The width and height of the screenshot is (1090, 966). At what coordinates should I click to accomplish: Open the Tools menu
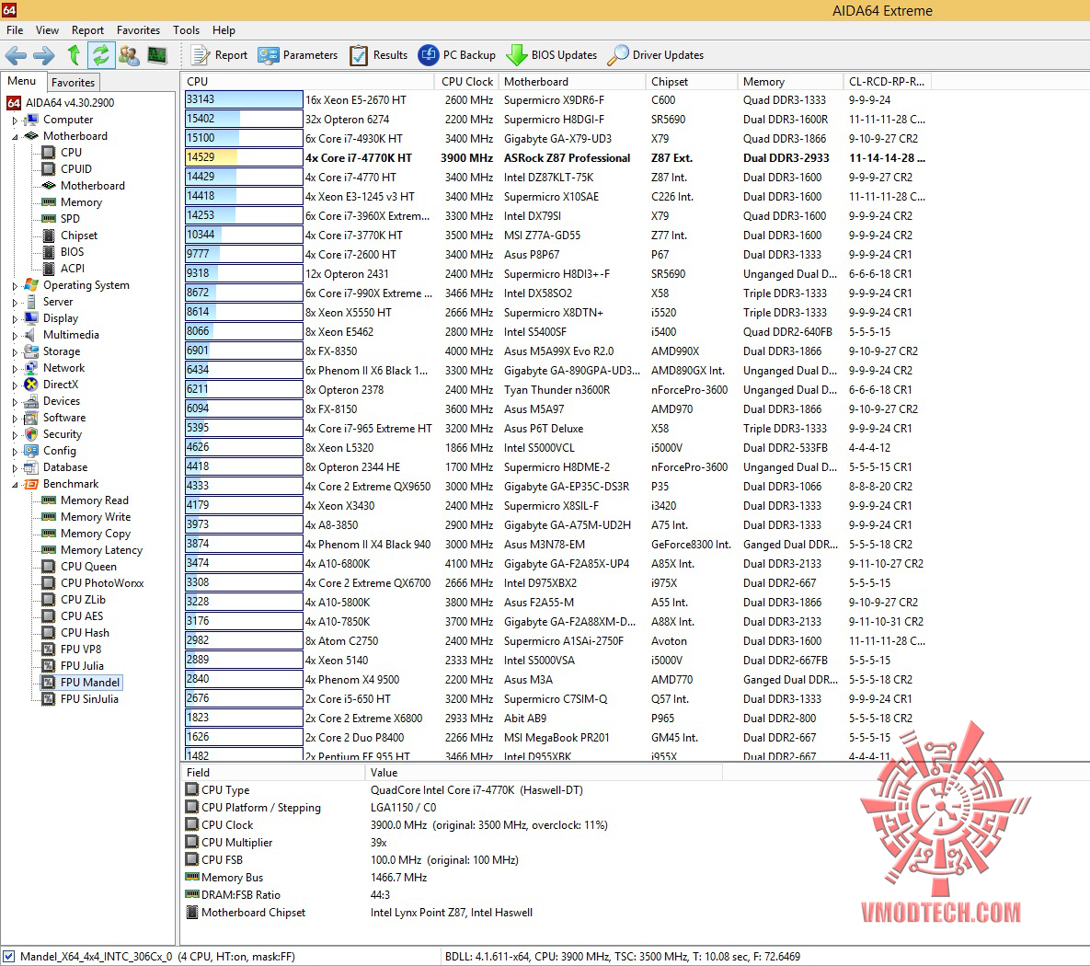187,30
